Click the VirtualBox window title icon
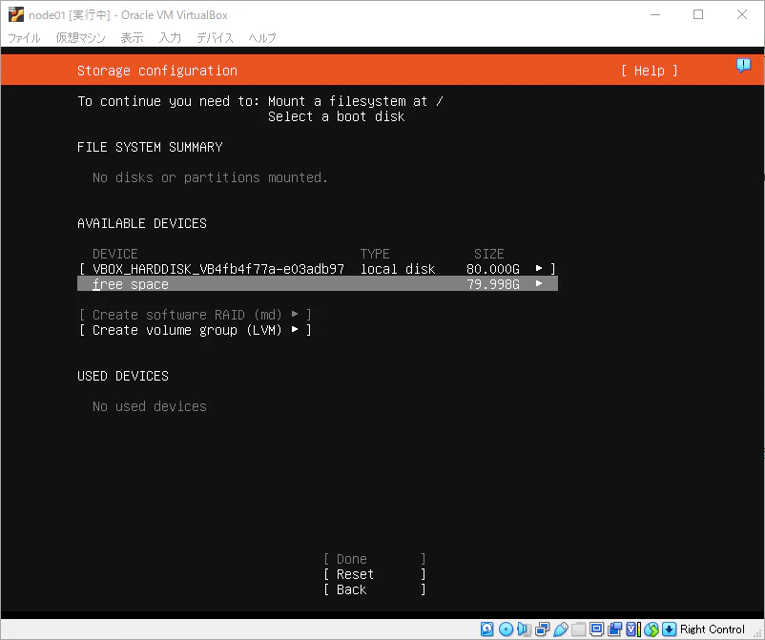 15,14
